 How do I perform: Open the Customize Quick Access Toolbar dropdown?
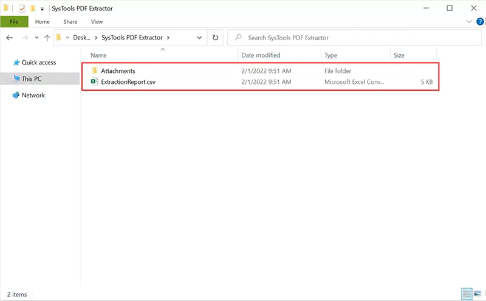pos(42,9)
